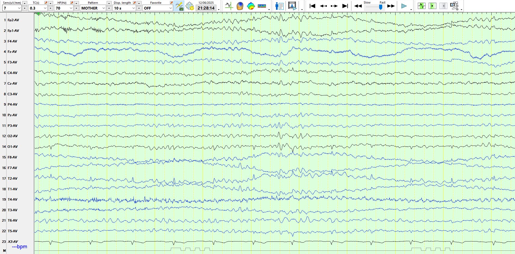515x254 pixels.
Task: Jump to the start of recording
Action: [312, 6]
